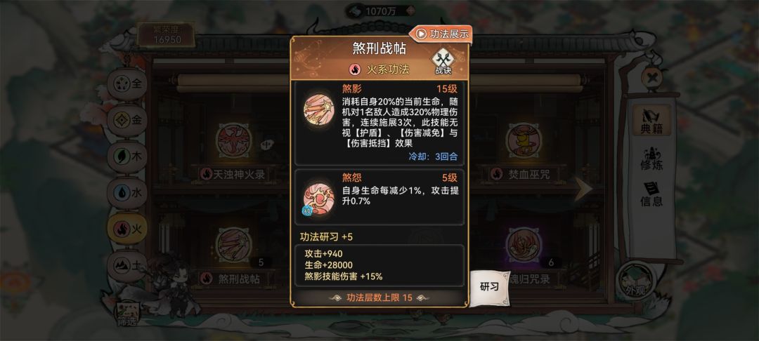Select the 金 metal element filter
This screenshot has width=759, height=341.
coord(127,120)
